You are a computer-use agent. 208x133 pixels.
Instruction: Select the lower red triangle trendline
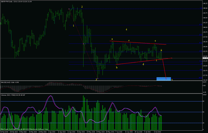coord(144,61)
